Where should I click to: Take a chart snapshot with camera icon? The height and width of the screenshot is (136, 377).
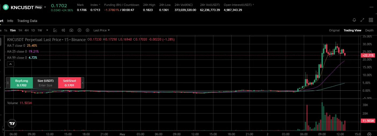(x=71, y=30)
